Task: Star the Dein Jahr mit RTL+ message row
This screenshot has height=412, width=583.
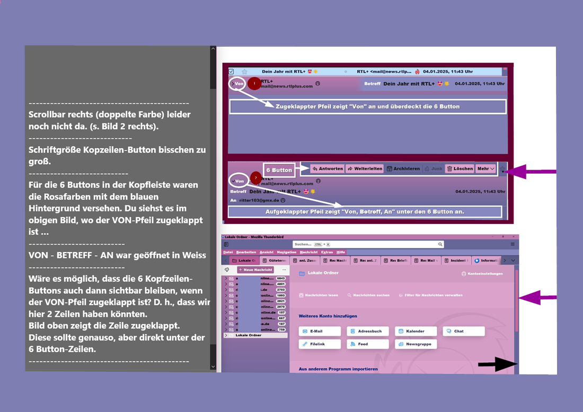Action: click(244, 71)
